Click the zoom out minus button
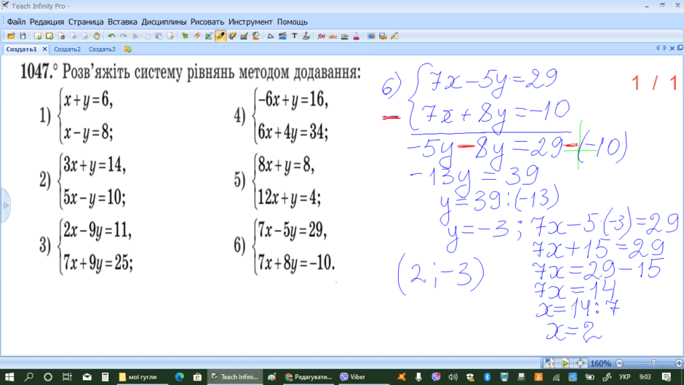 click(619, 363)
